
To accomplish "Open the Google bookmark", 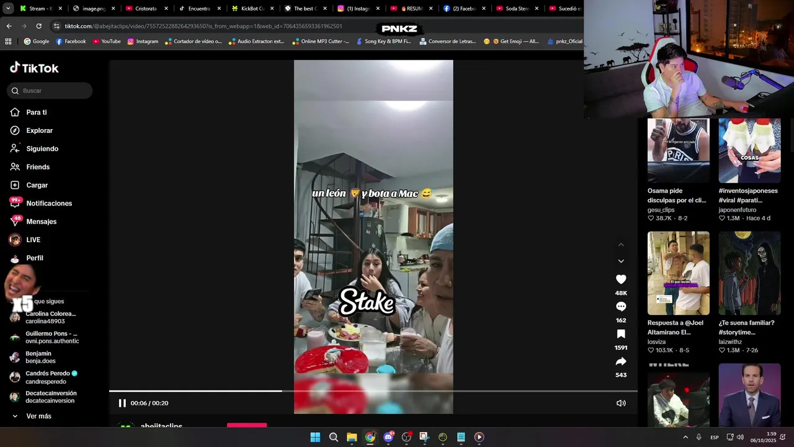I will 36,42.
